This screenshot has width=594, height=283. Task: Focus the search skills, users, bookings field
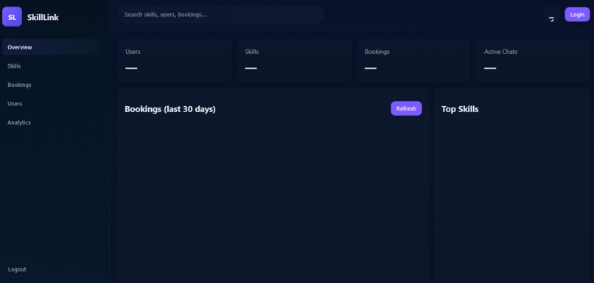pyautogui.click(x=221, y=15)
